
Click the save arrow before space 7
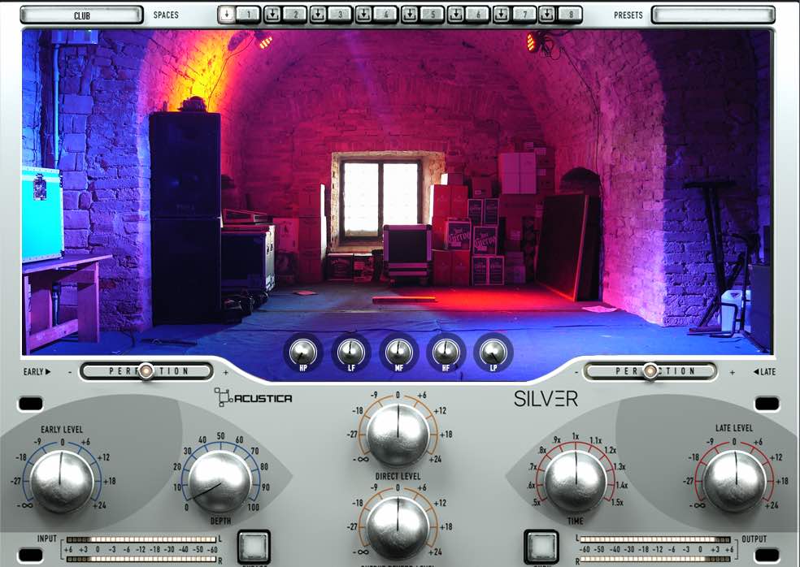point(501,15)
